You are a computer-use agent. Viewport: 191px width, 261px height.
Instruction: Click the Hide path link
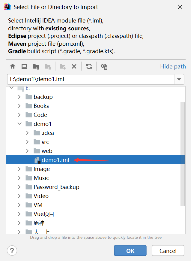coord(173,66)
